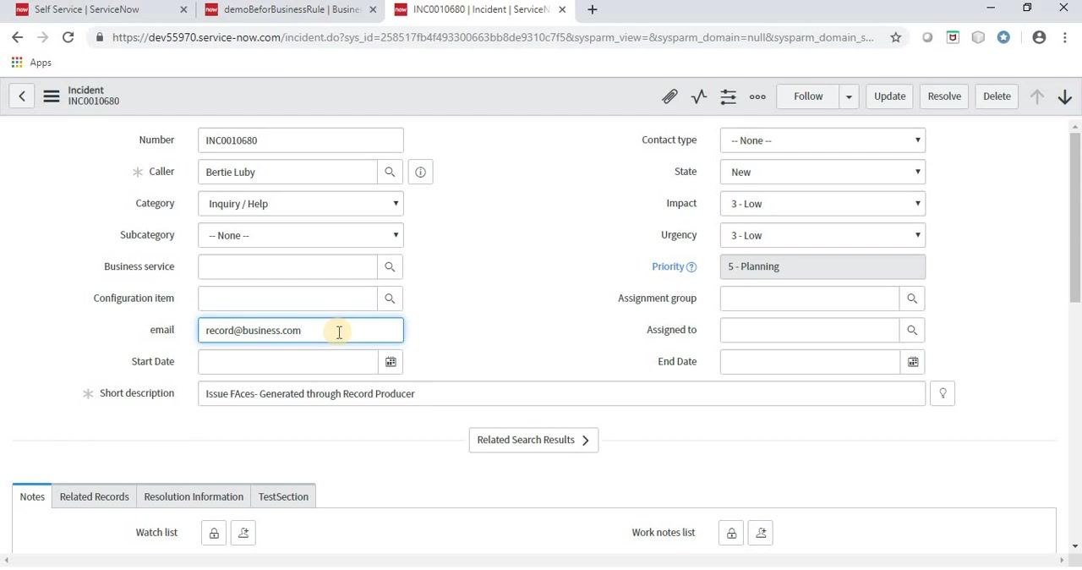Viewport: 1082px width, 570px height.
Task: Open the Follow button dropdown arrow
Action: (849, 96)
